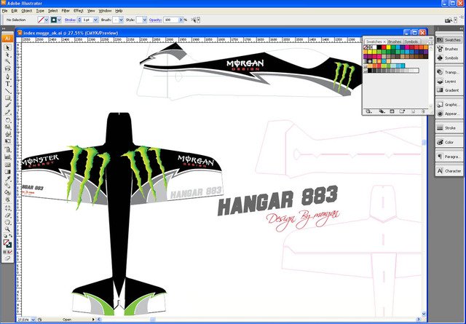This screenshot has height=324, width=466.
Task: Pick the Rotate tool
Action: coord(8,120)
